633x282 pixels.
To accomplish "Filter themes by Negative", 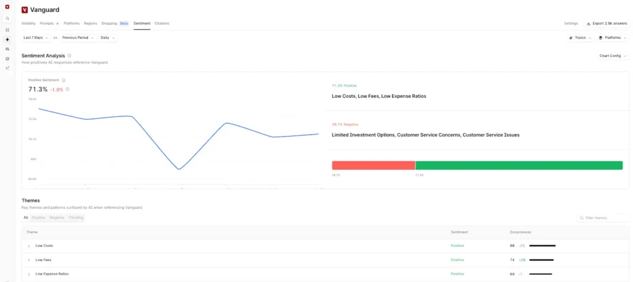I will tap(57, 217).
